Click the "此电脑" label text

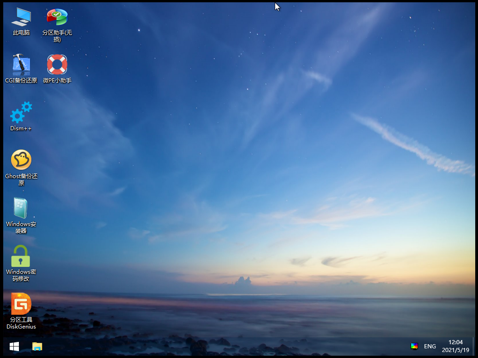click(x=21, y=33)
